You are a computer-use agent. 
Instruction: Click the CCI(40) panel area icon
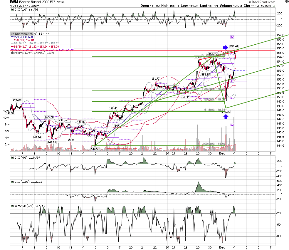(x=12, y=158)
